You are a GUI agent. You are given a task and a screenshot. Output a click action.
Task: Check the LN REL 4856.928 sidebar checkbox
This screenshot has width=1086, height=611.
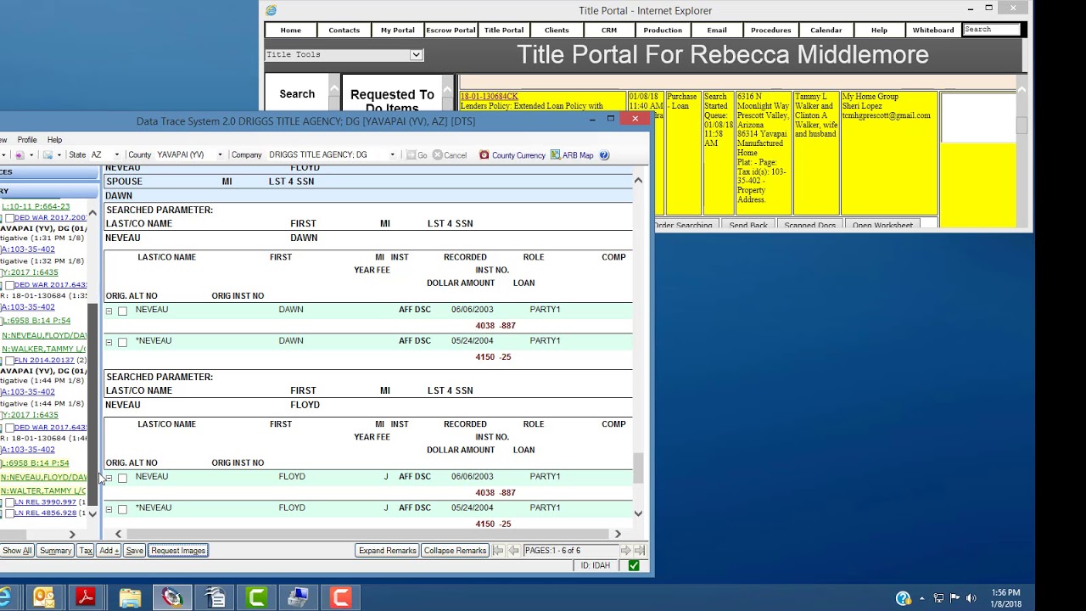point(9,513)
